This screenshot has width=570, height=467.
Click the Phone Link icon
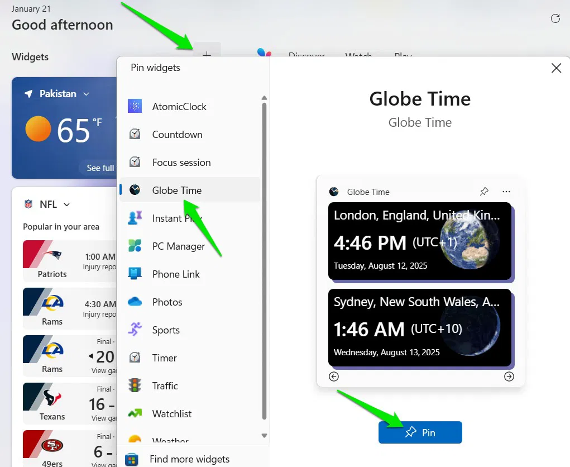(134, 274)
